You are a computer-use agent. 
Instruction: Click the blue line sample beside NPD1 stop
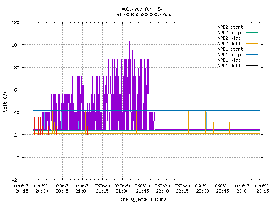tap(252, 55)
